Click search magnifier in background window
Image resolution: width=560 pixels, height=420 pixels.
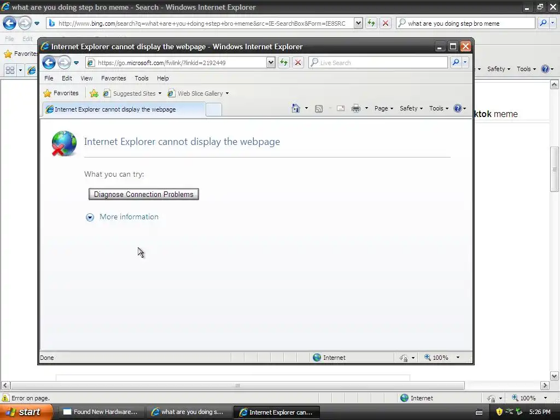pos(543,23)
